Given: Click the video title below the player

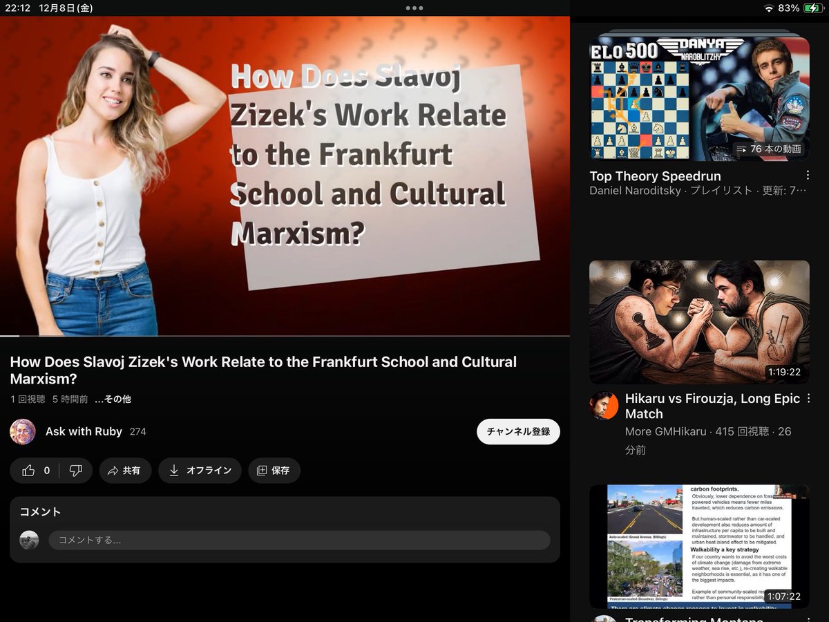Looking at the screenshot, I should point(263,370).
